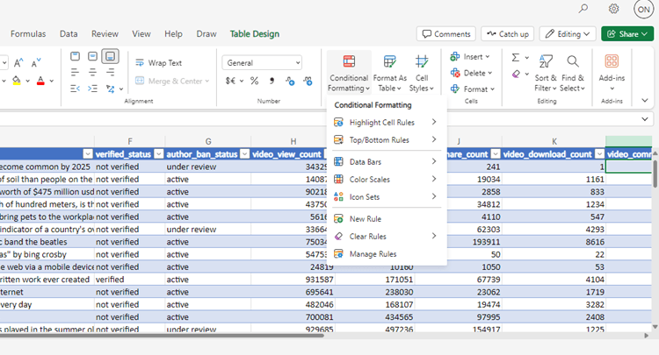
Task: Select Manage Rules menu item
Action: click(x=373, y=253)
